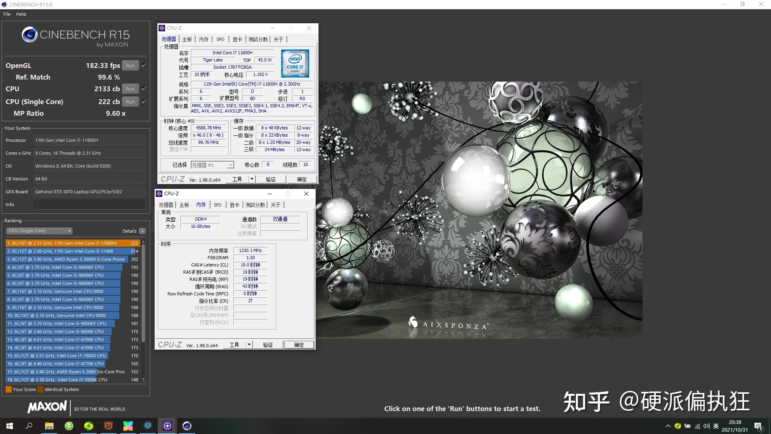Toggle the OpenGL test checkbox
771x434 pixels.
pyautogui.click(x=143, y=65)
